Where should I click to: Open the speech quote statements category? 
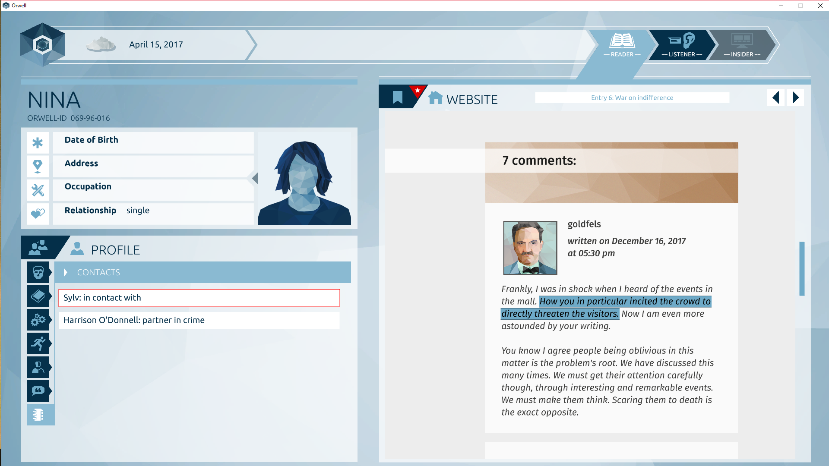point(38,391)
